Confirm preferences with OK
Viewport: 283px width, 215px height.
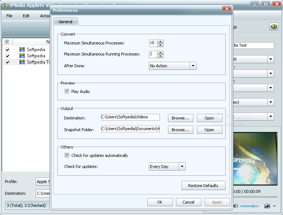(160, 202)
